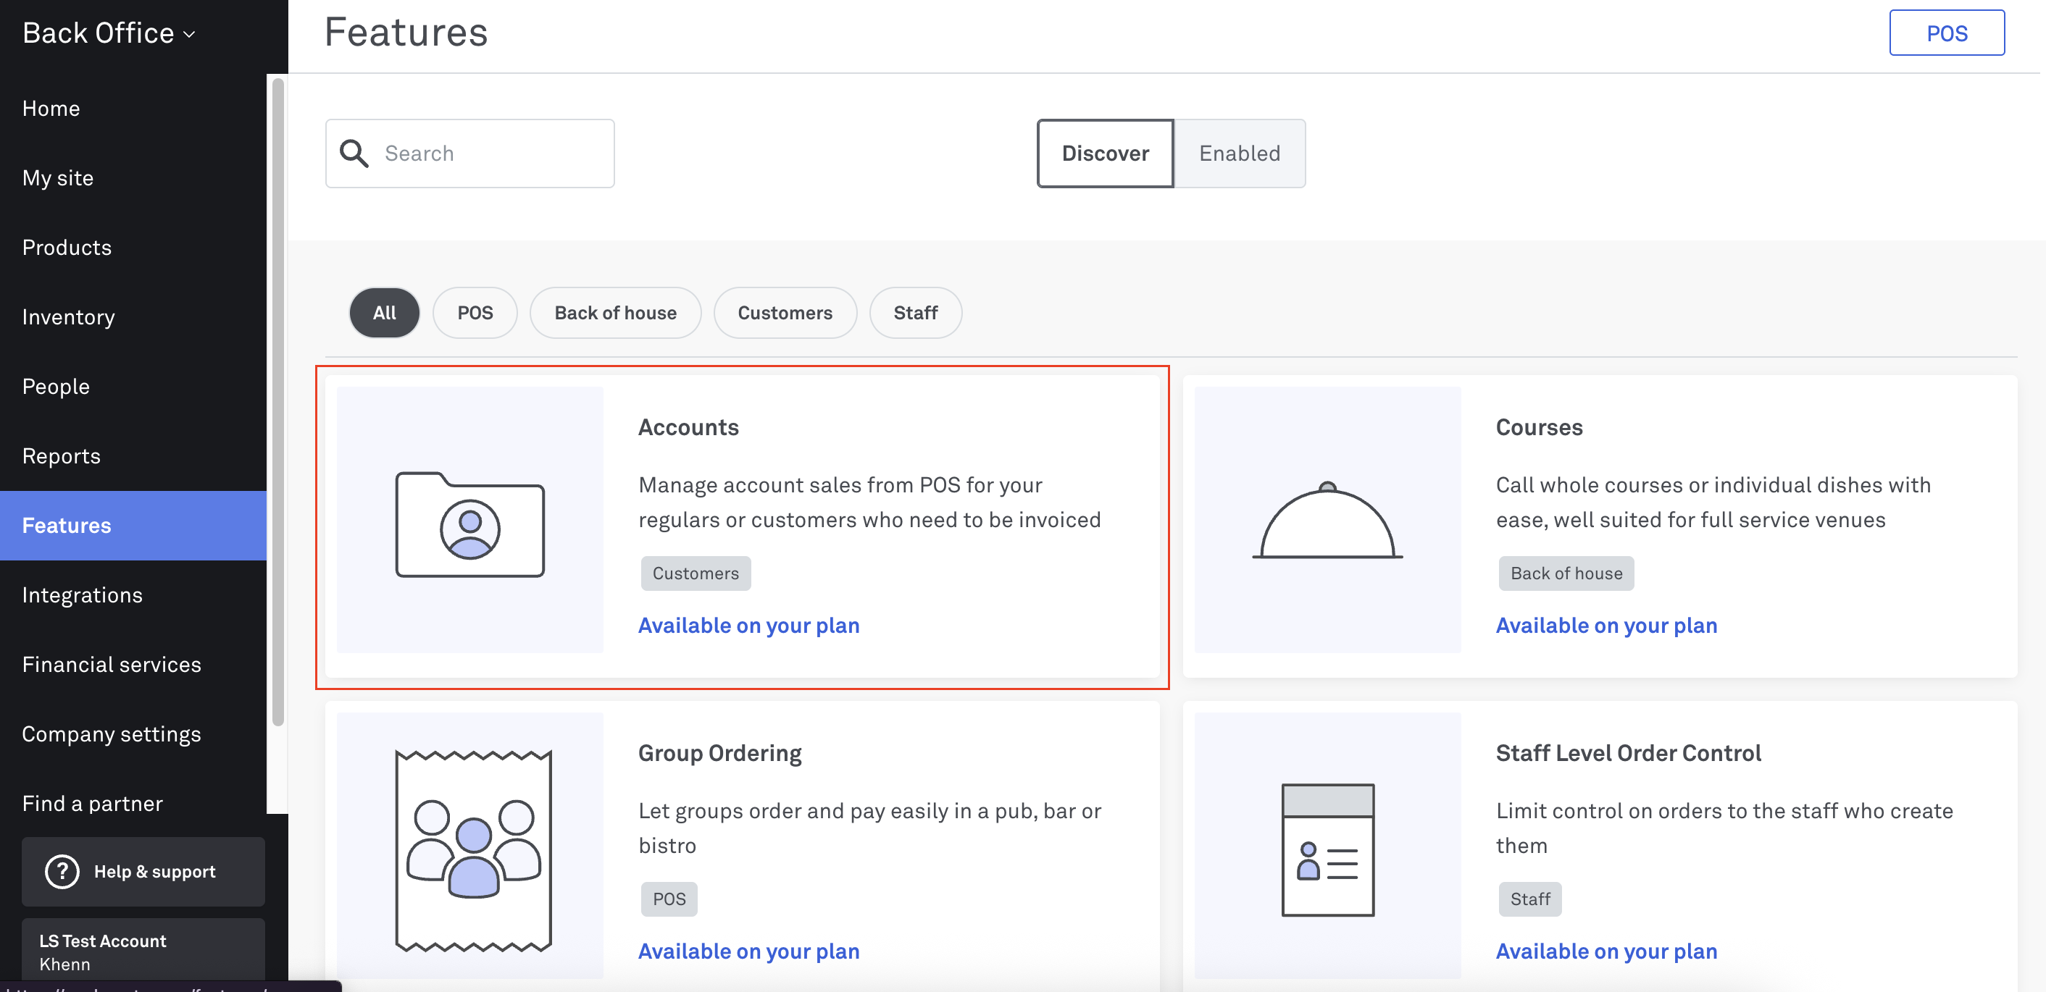Filter by Staff chip

915,313
